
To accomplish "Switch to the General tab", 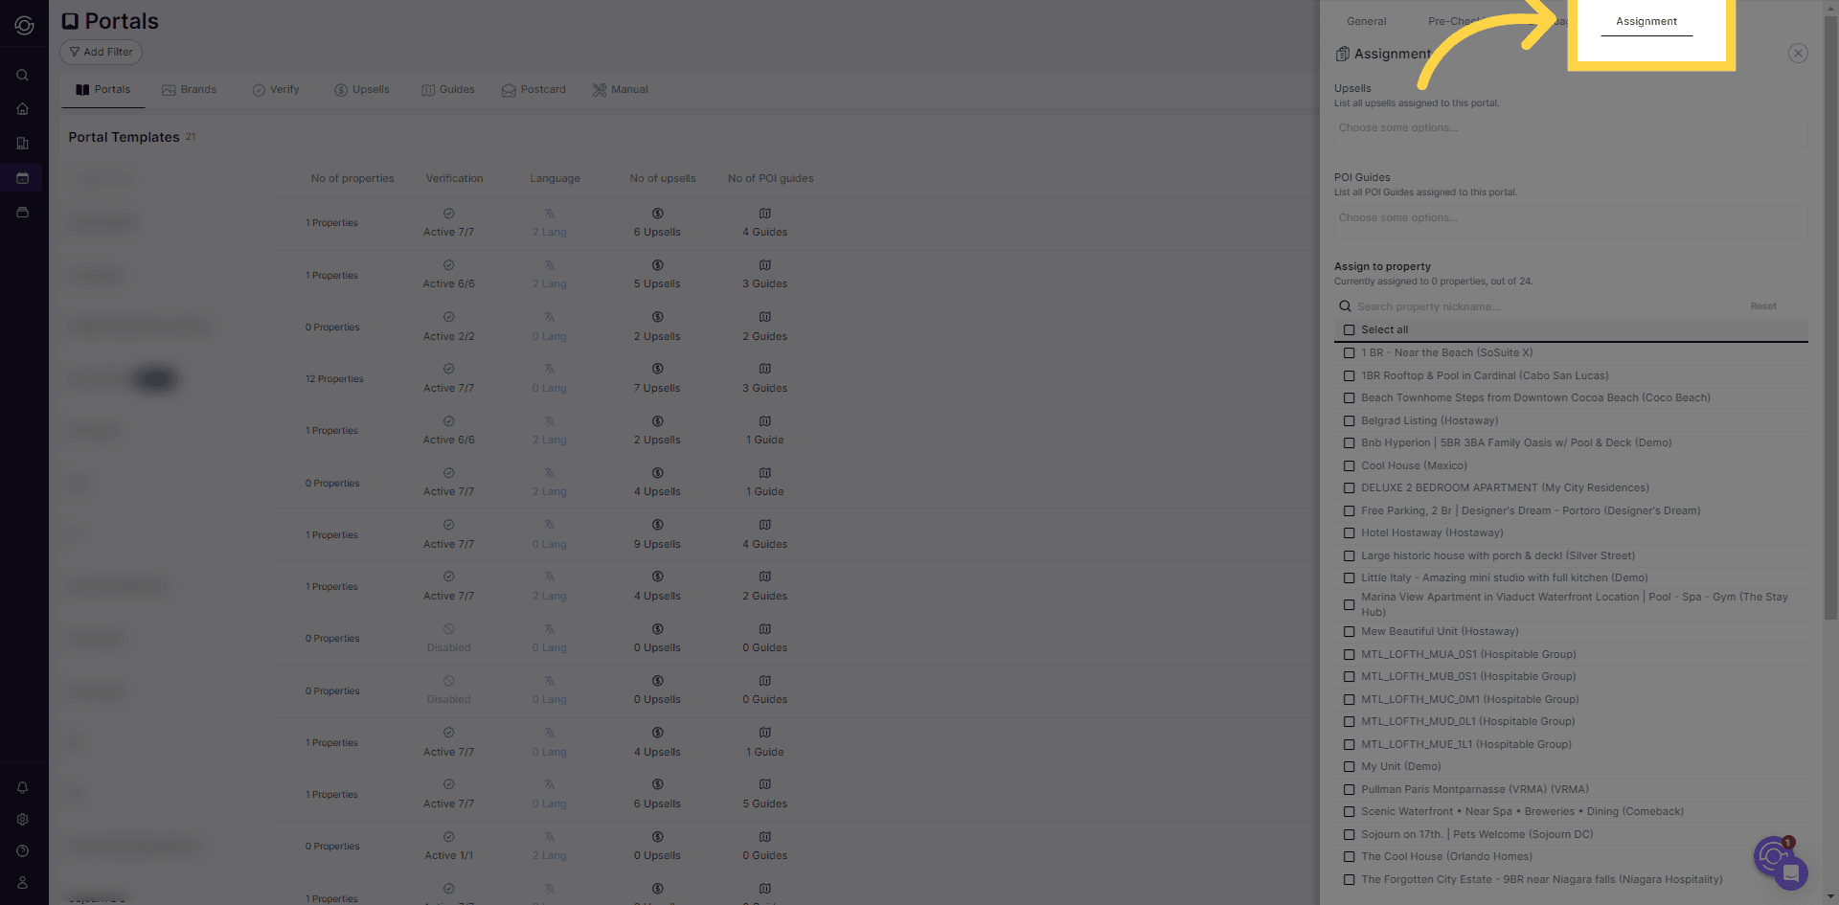I will 1366,21.
